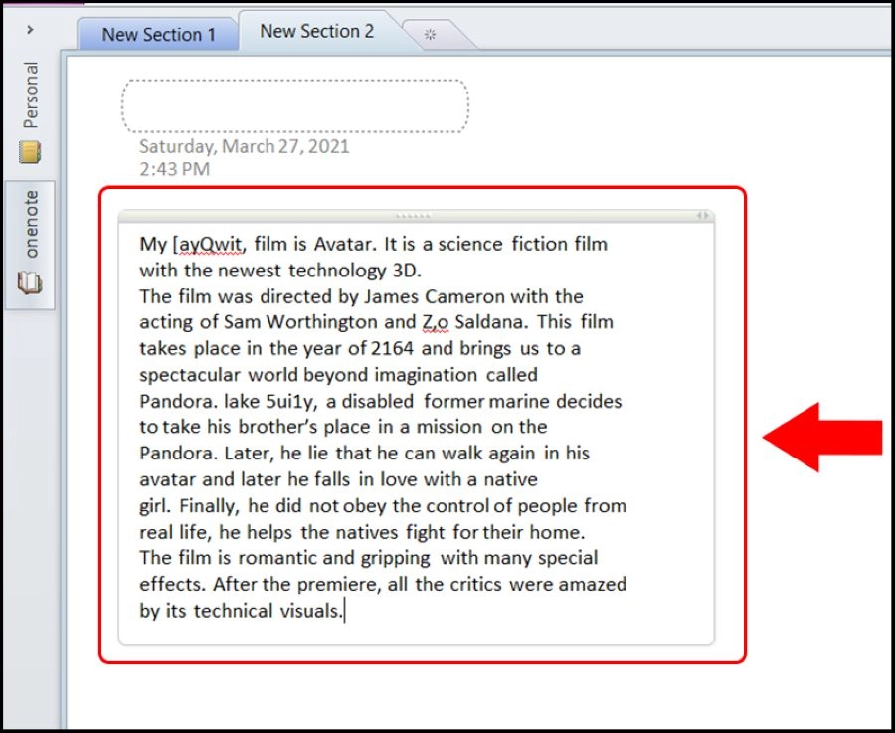
Task: Click the page time 2:43 PM
Action: pos(174,169)
